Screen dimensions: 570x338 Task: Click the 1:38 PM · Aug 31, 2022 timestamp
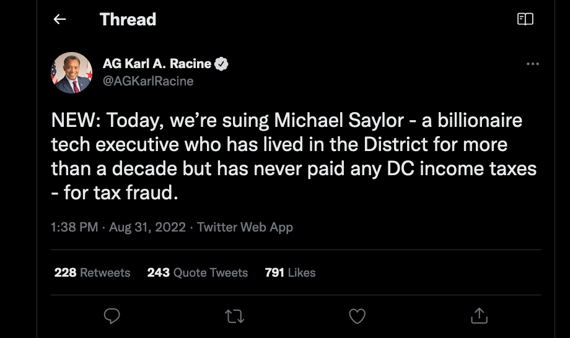coord(118,227)
